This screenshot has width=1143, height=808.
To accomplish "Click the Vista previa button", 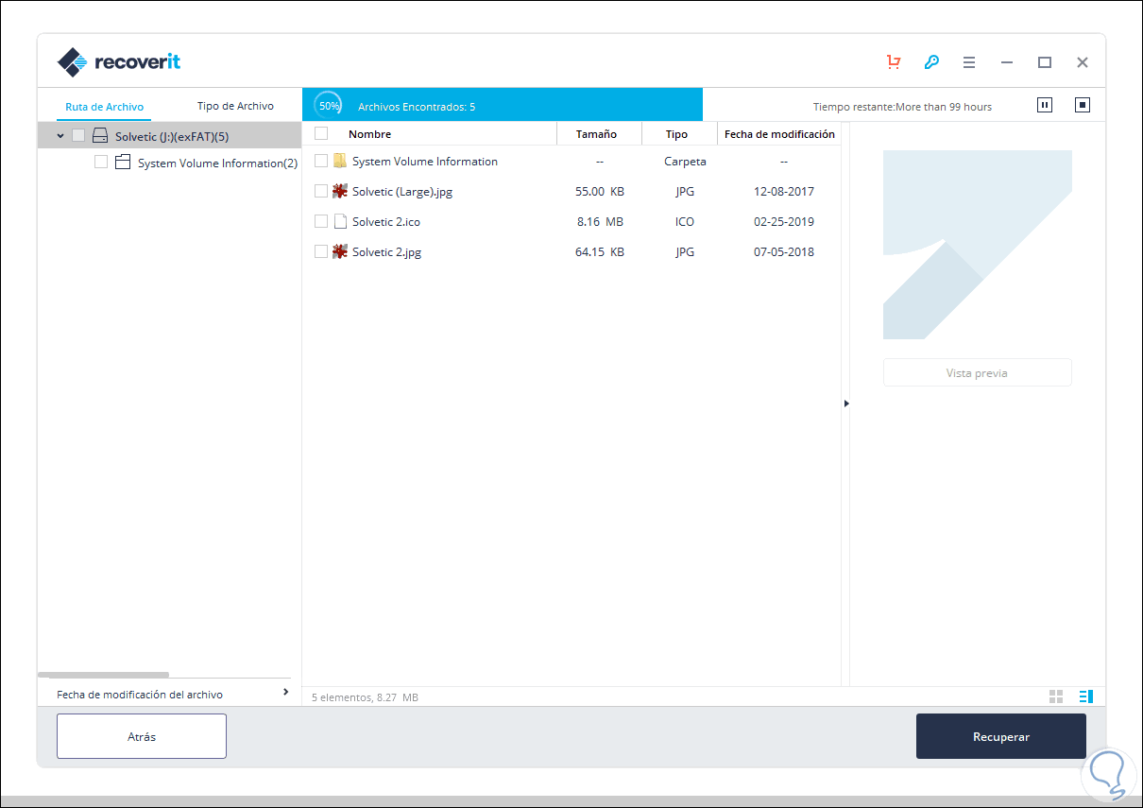I will point(977,372).
